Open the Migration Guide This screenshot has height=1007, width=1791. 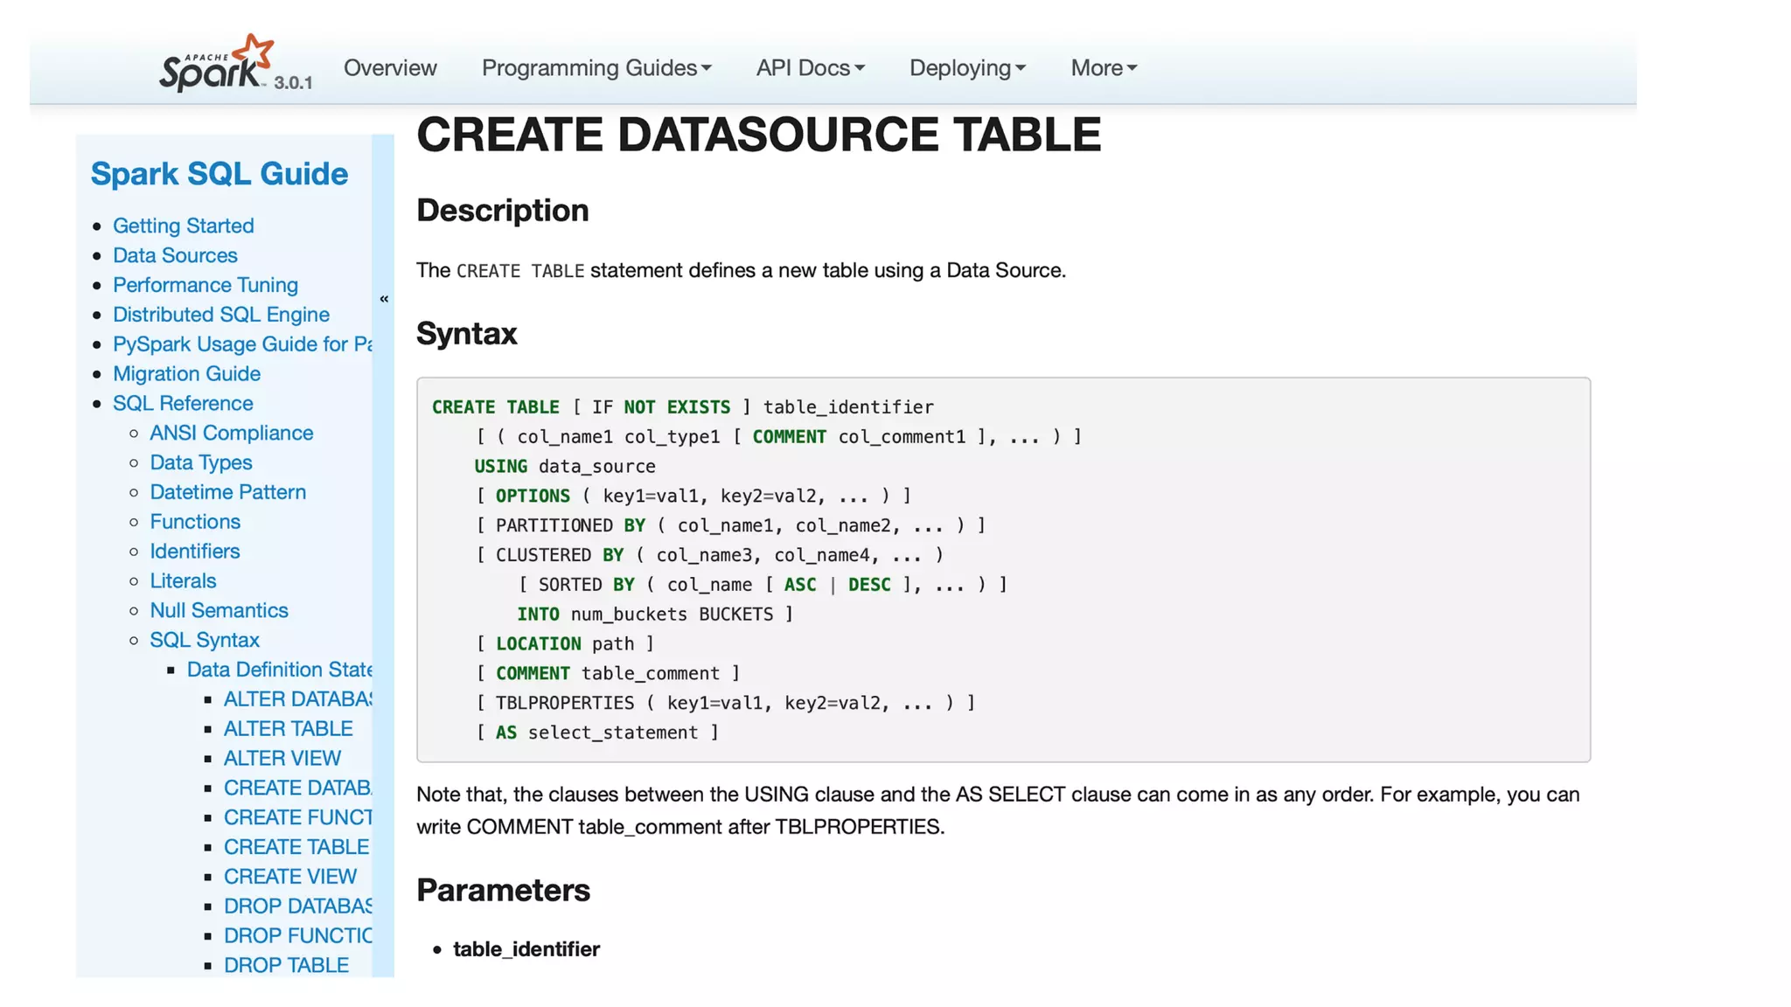(186, 374)
